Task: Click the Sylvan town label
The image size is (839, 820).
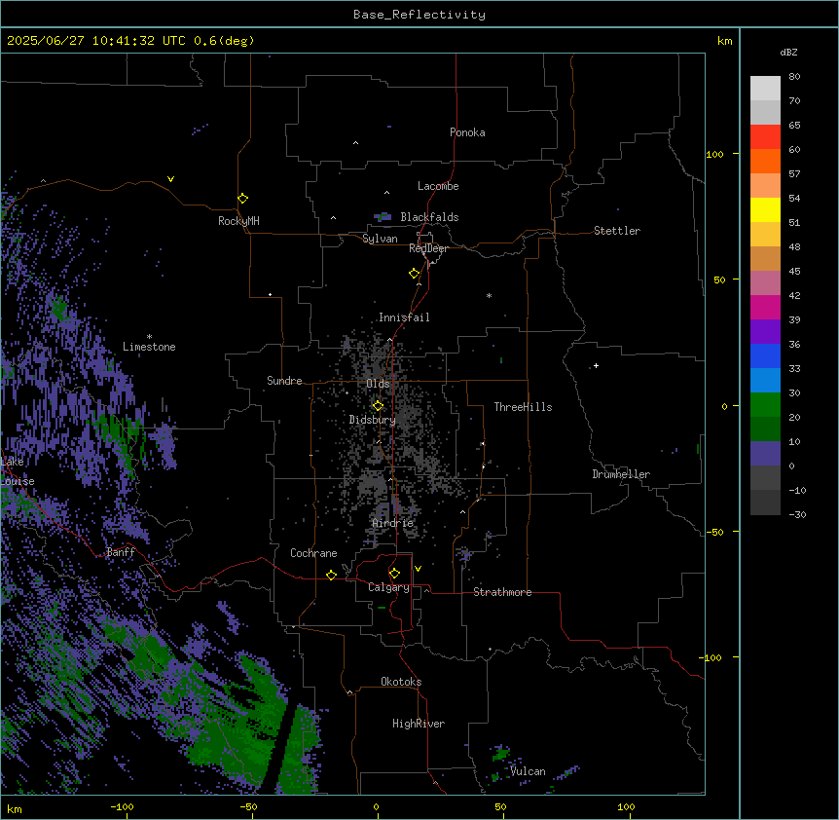Action: (x=380, y=239)
